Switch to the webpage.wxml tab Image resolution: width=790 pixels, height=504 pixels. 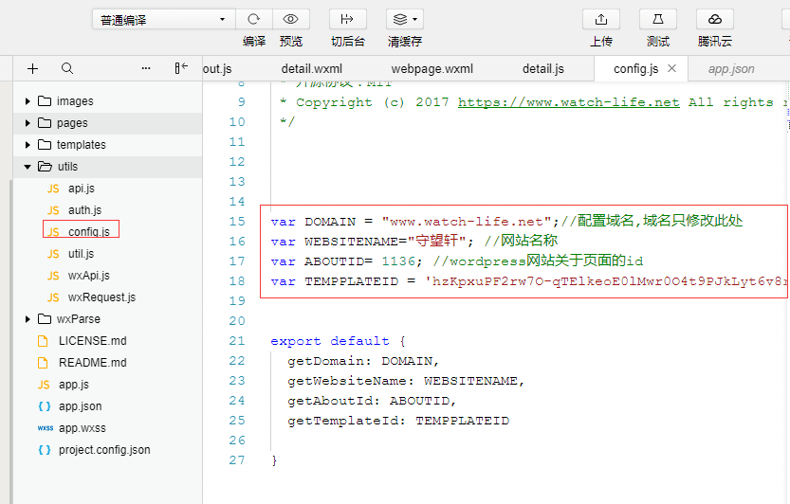432,69
